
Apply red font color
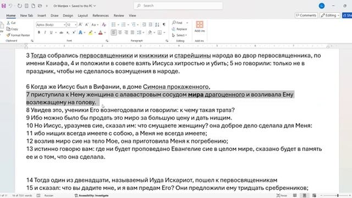100,32
